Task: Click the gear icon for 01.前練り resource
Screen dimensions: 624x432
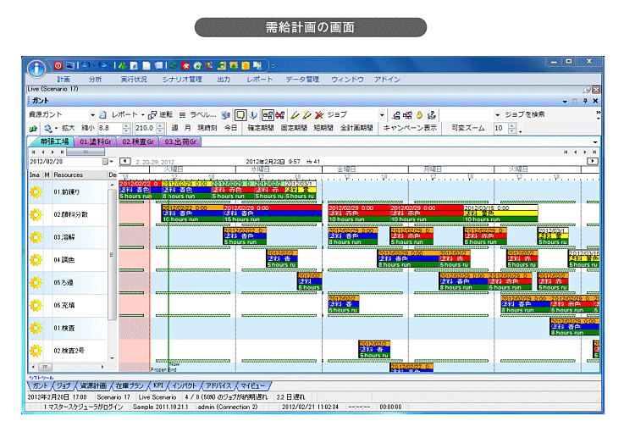Action: point(36,191)
